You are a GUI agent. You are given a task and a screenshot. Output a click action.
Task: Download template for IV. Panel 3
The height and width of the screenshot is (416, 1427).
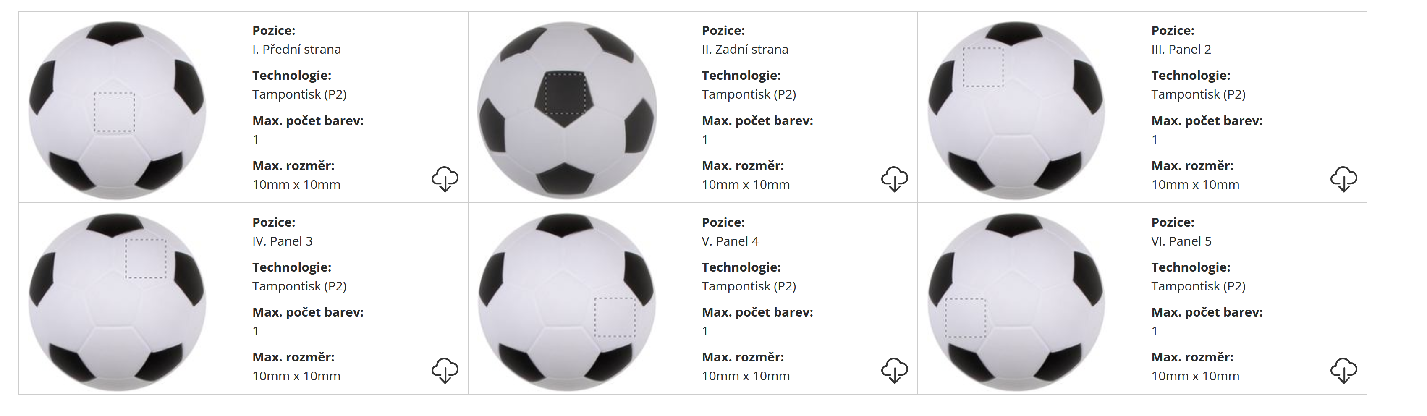coord(445,370)
